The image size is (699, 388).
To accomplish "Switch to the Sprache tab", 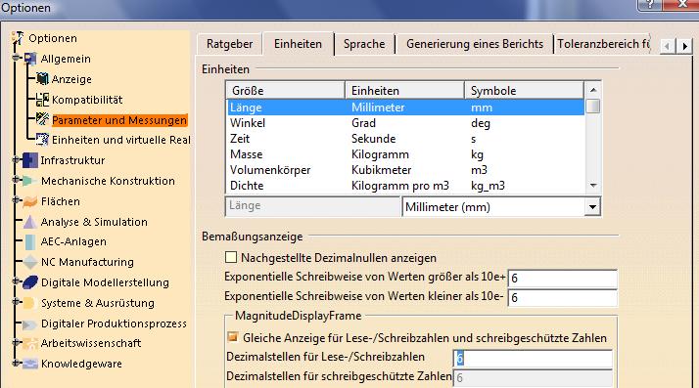I will tap(364, 44).
